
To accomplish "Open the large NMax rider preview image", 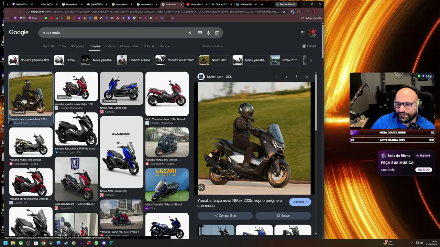I will 254,139.
